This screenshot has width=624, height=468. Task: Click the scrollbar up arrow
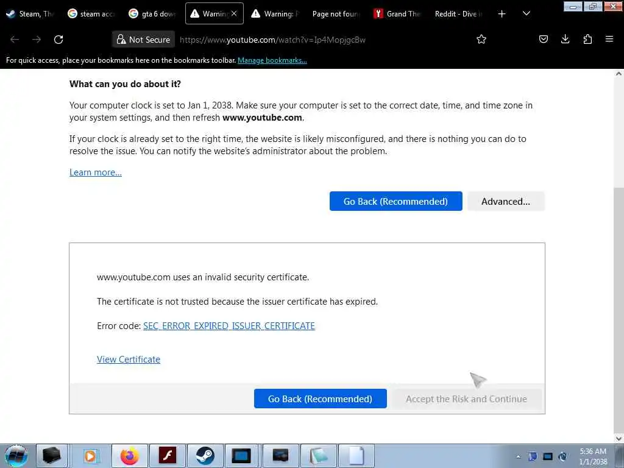tap(619, 74)
